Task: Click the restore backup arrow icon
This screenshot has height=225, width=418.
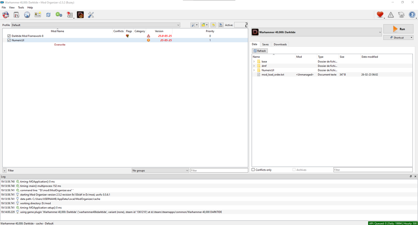Action: click(x=213, y=25)
